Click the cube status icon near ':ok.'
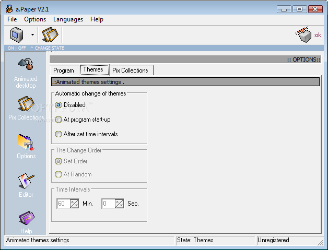328x250 pixels. pyautogui.click(x=303, y=34)
